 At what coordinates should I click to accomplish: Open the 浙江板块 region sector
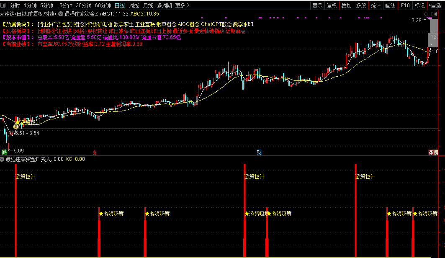point(62,31)
